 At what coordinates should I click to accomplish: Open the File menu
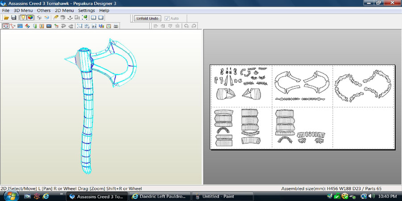point(6,11)
